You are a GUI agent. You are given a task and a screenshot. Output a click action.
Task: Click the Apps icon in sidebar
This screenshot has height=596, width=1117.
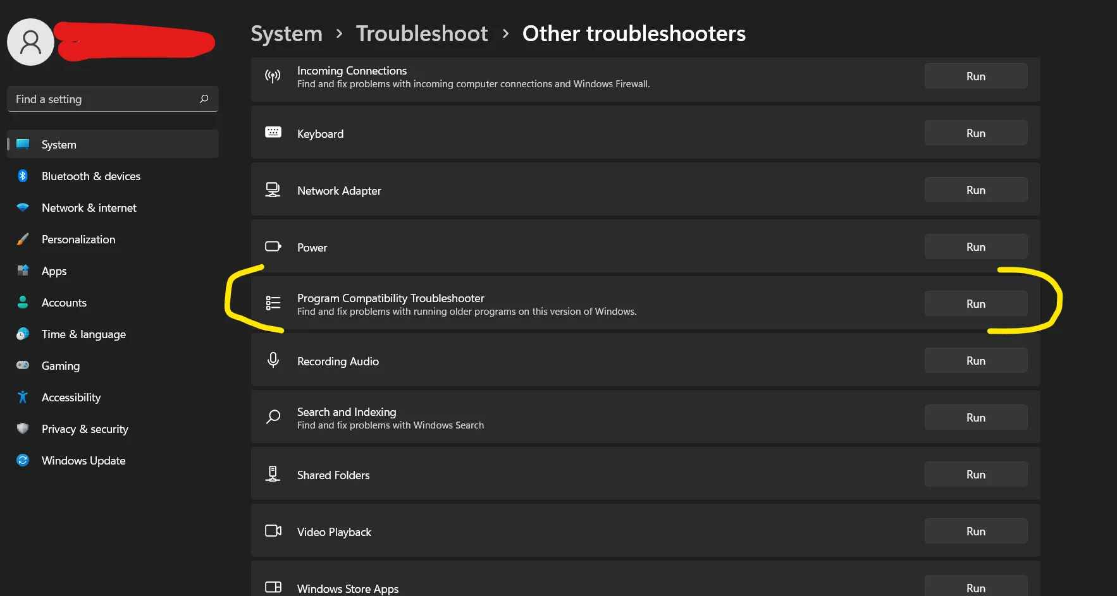point(23,271)
